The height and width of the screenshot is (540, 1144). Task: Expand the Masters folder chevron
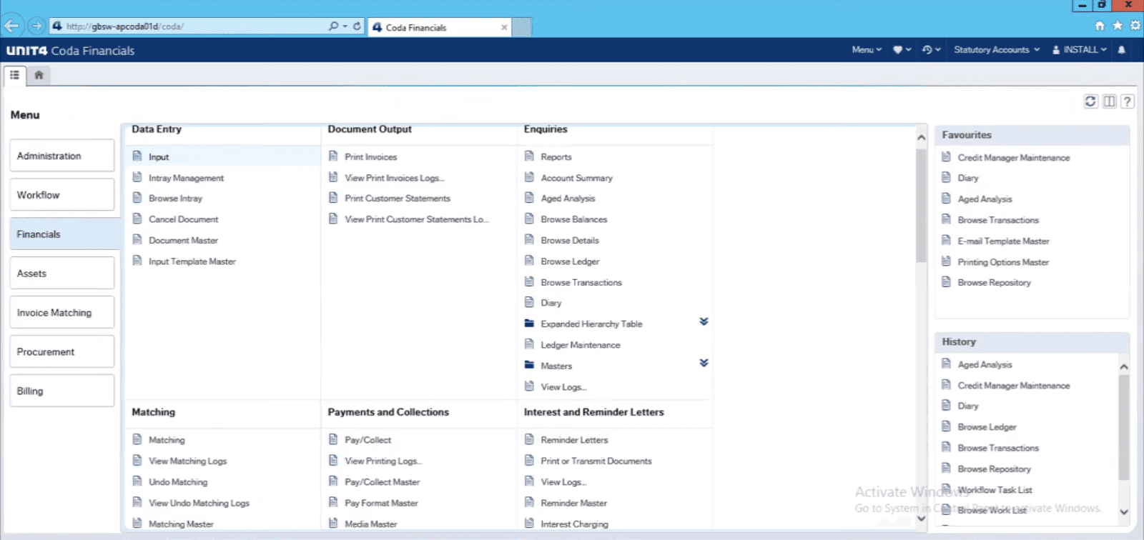tap(704, 364)
